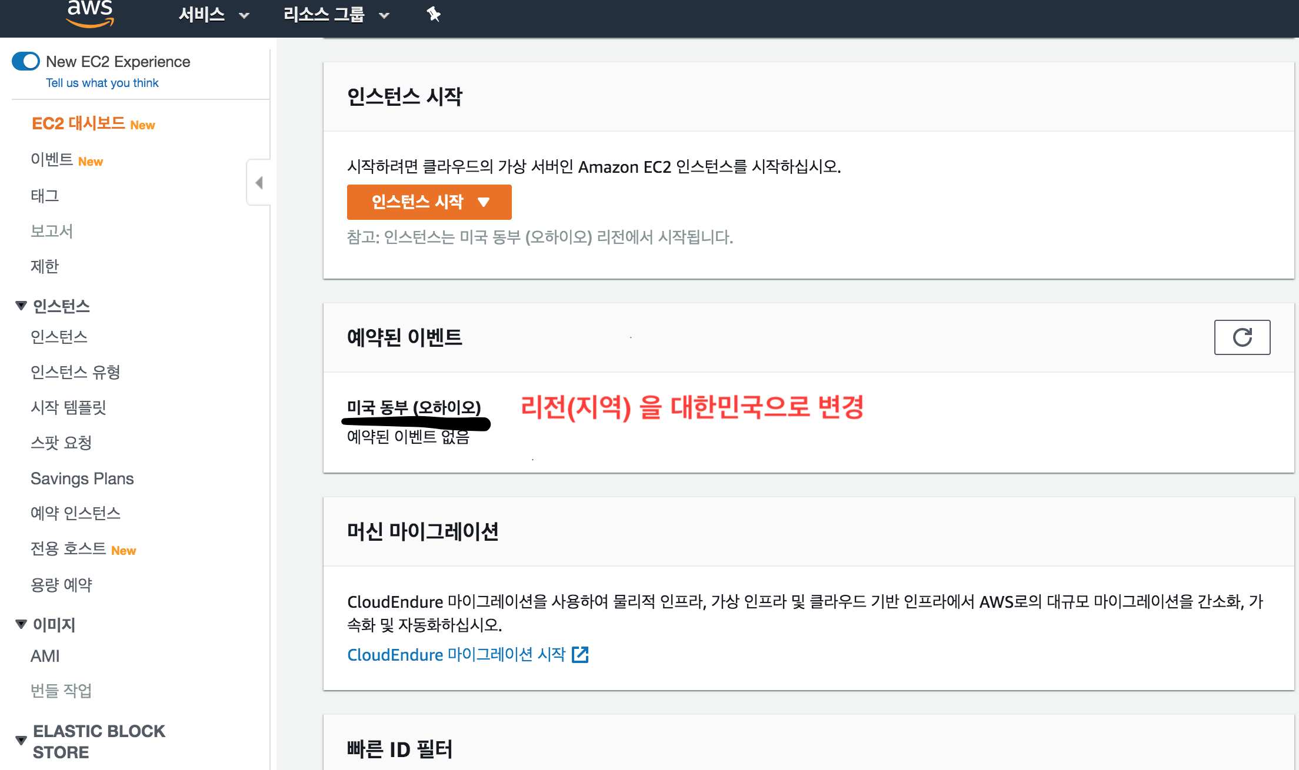Open the 리소스 그룹 dropdown menu
The image size is (1299, 770).
point(336,15)
